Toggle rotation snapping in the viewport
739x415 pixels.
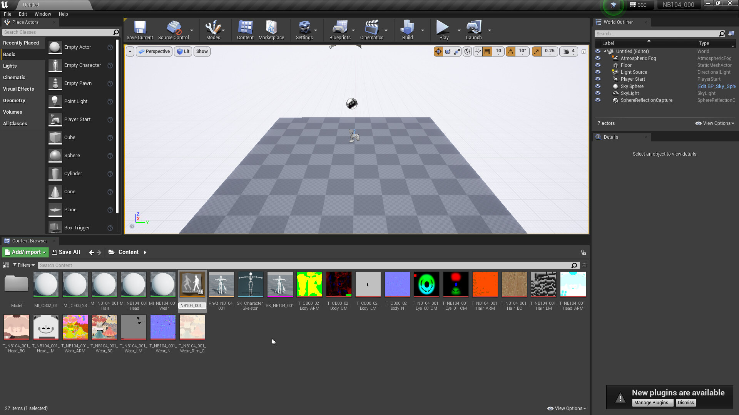511,51
